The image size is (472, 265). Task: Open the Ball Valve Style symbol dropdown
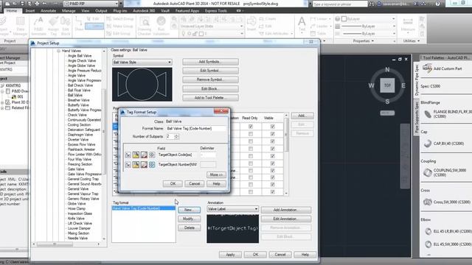(142, 62)
